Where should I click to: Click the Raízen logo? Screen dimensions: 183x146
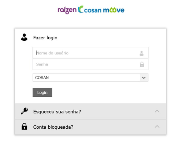(x=67, y=10)
